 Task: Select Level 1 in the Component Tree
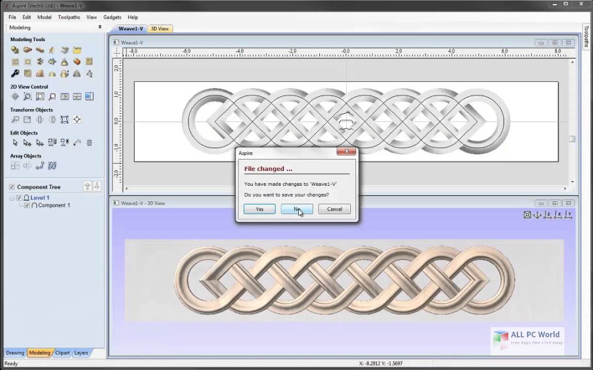39,198
